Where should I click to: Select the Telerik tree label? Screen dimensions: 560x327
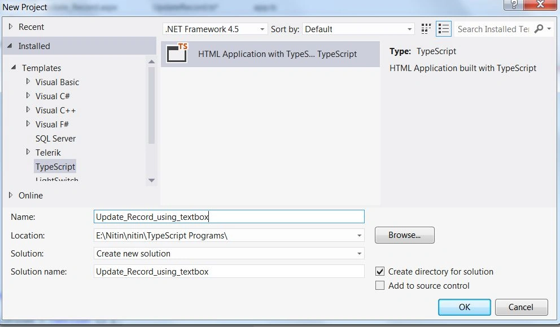[x=48, y=153]
